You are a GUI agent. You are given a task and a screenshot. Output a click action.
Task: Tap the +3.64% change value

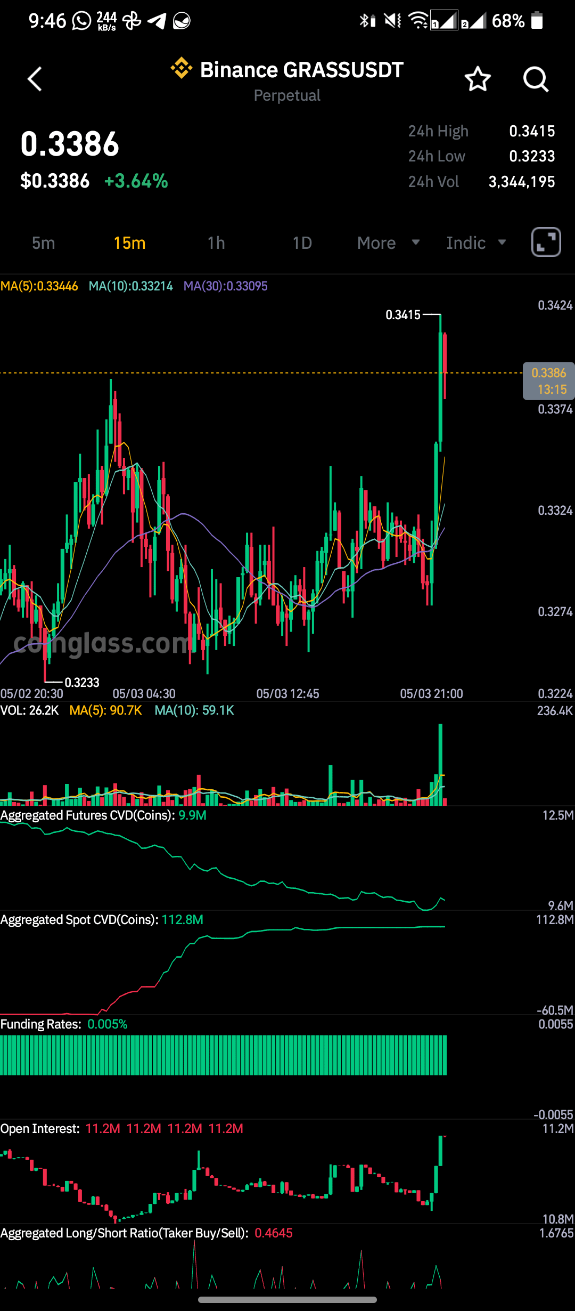pos(136,181)
